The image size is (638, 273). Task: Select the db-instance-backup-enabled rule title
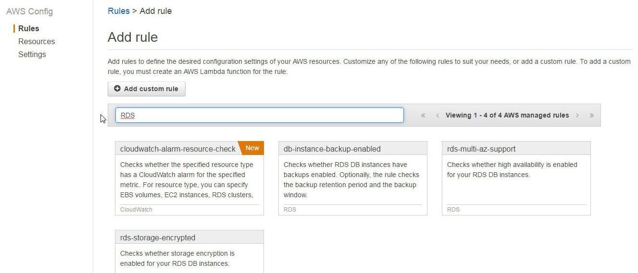click(x=332, y=149)
